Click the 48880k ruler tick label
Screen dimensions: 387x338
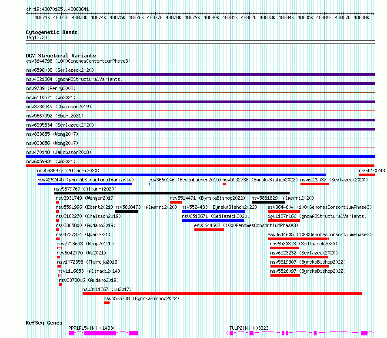tap(211, 17)
